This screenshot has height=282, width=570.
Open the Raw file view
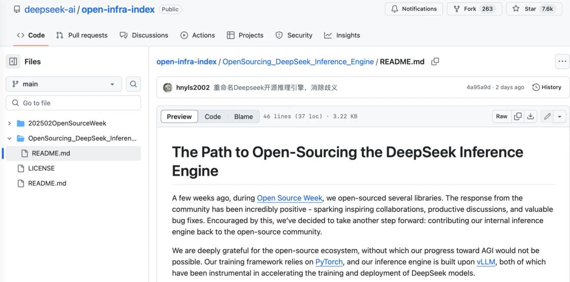click(x=502, y=116)
